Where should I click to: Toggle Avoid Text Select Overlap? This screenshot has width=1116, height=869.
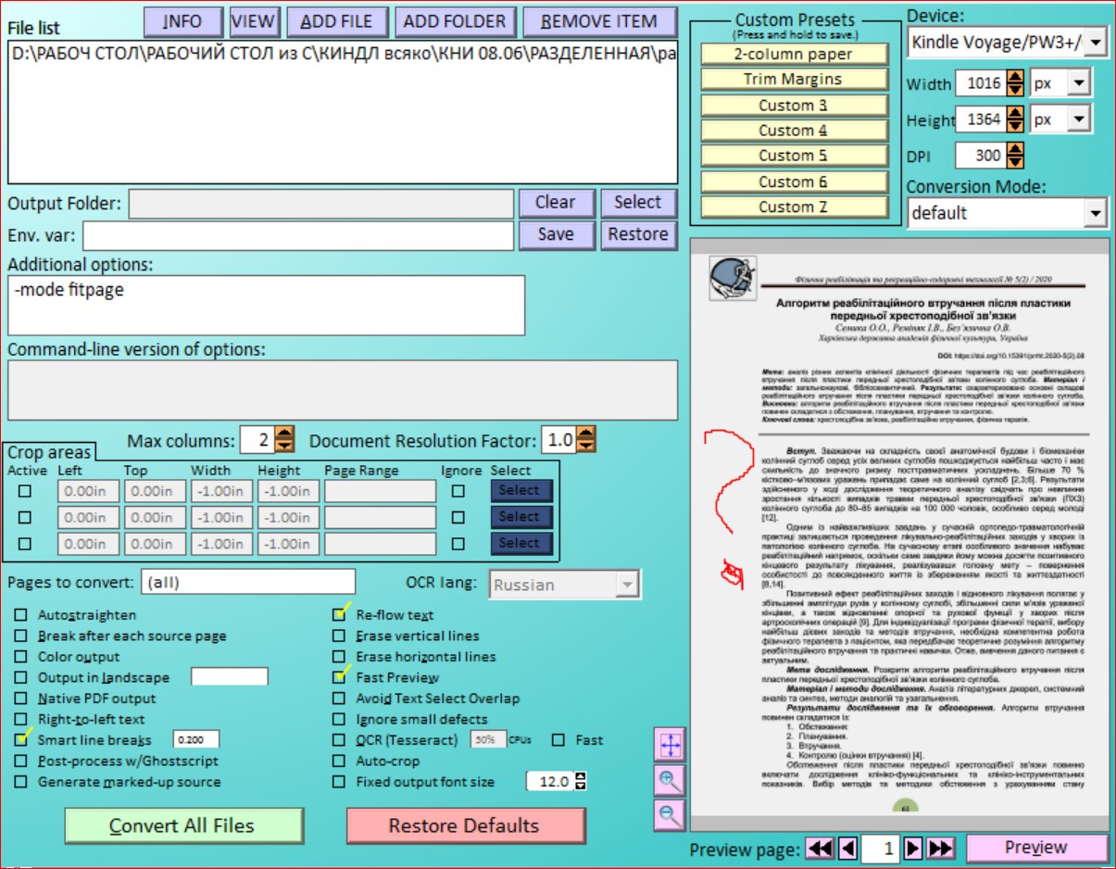tap(339, 699)
